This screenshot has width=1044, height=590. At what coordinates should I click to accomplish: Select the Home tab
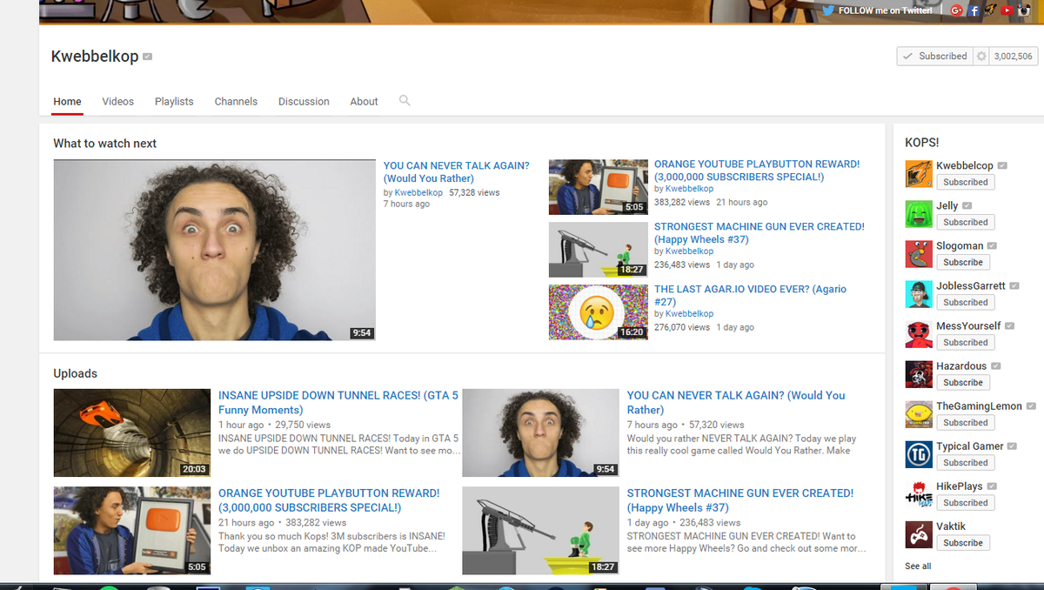67,101
